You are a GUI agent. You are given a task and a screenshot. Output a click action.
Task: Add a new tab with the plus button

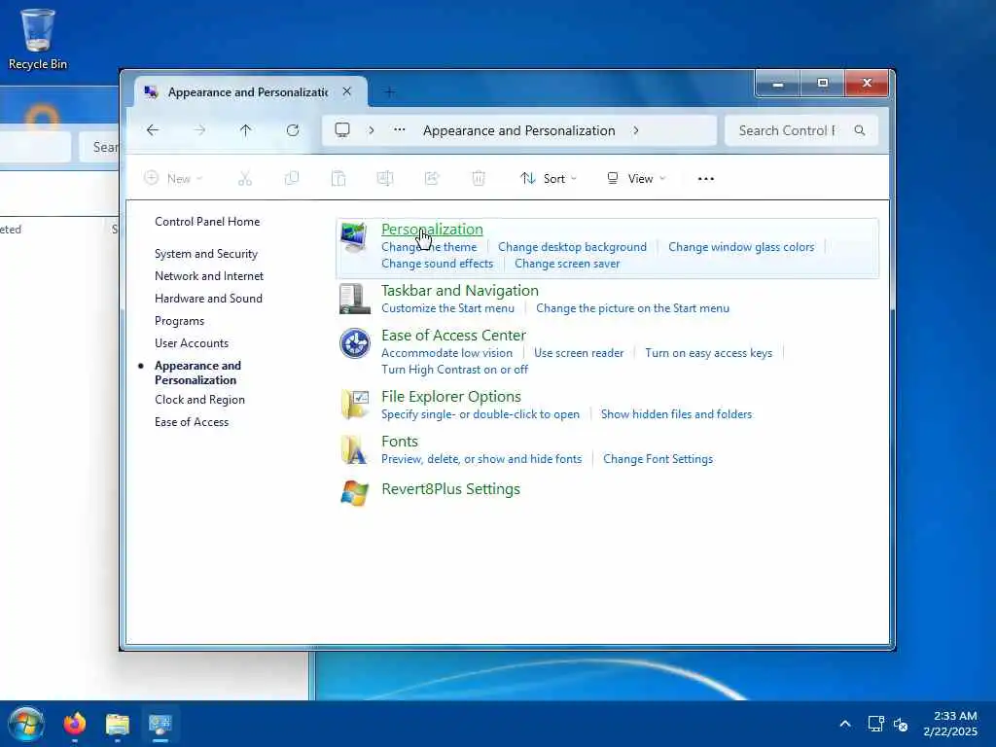pyautogui.click(x=389, y=92)
